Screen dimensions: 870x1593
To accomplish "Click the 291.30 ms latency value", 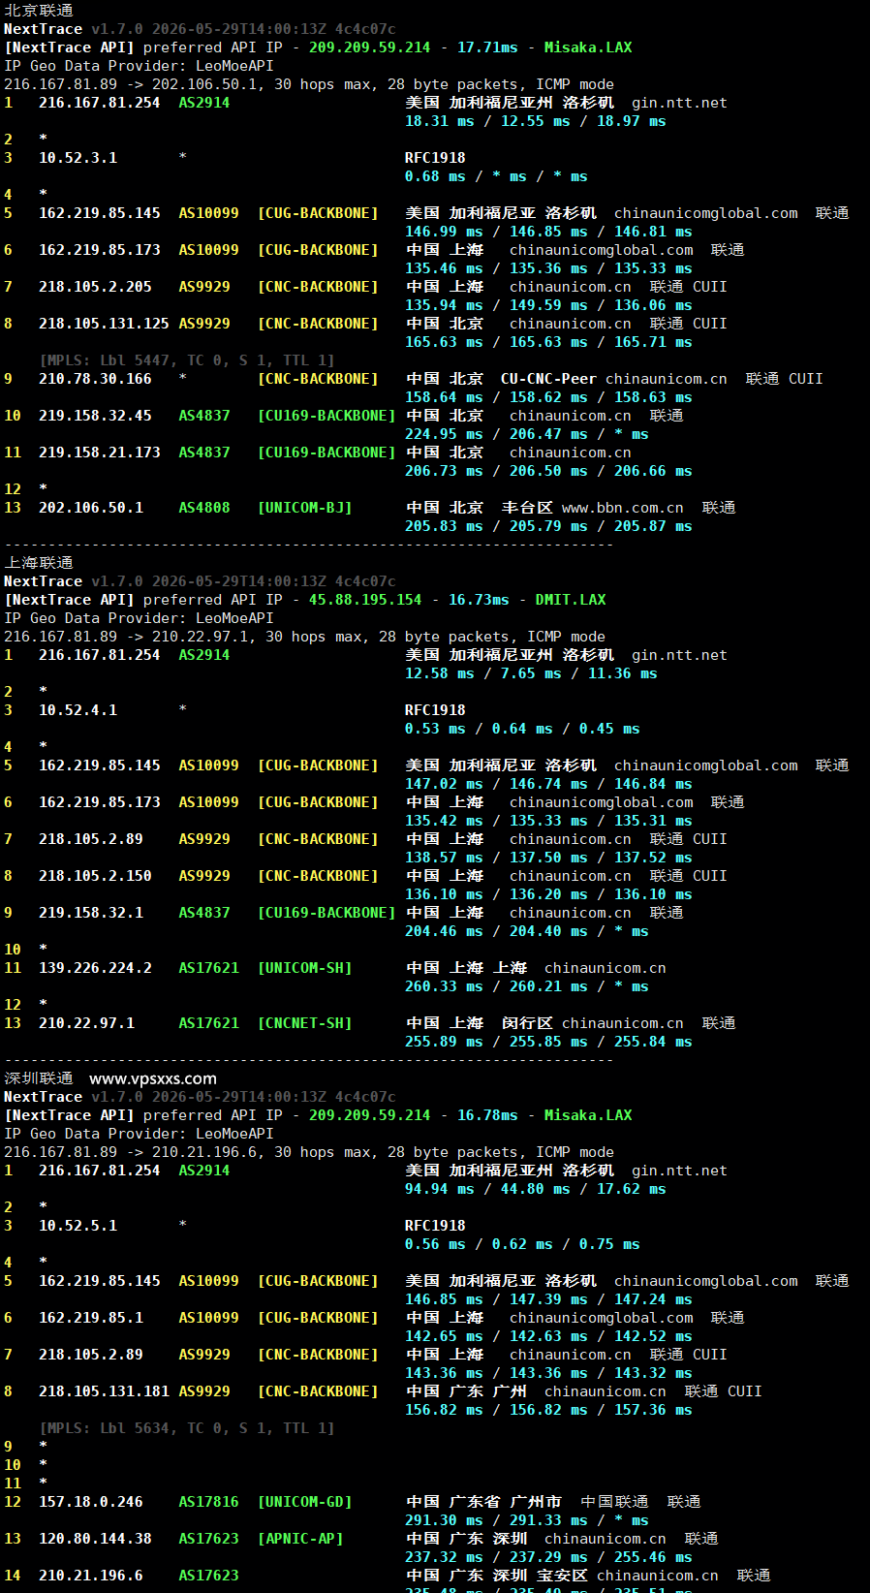I will (444, 1520).
